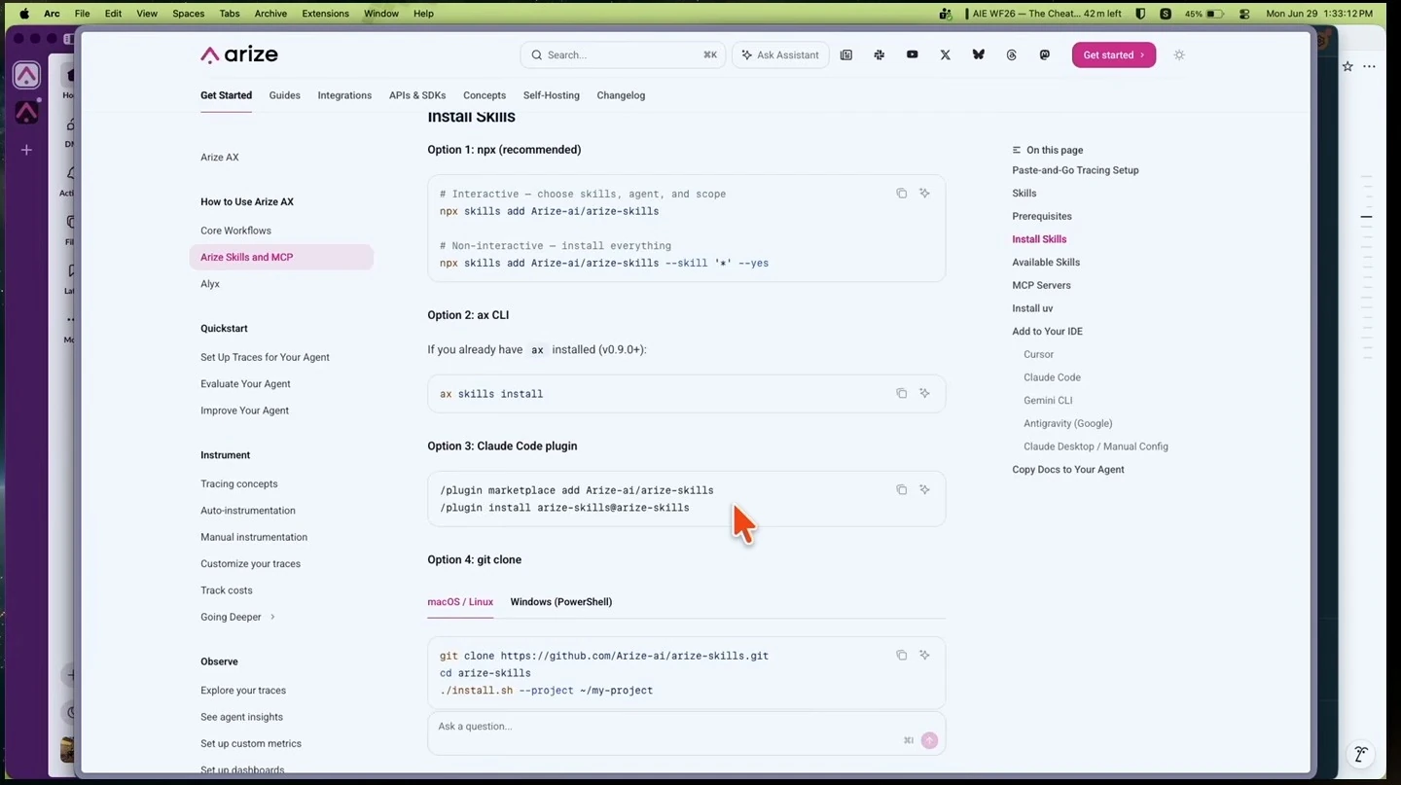Open the Threads icon link

click(1012, 55)
